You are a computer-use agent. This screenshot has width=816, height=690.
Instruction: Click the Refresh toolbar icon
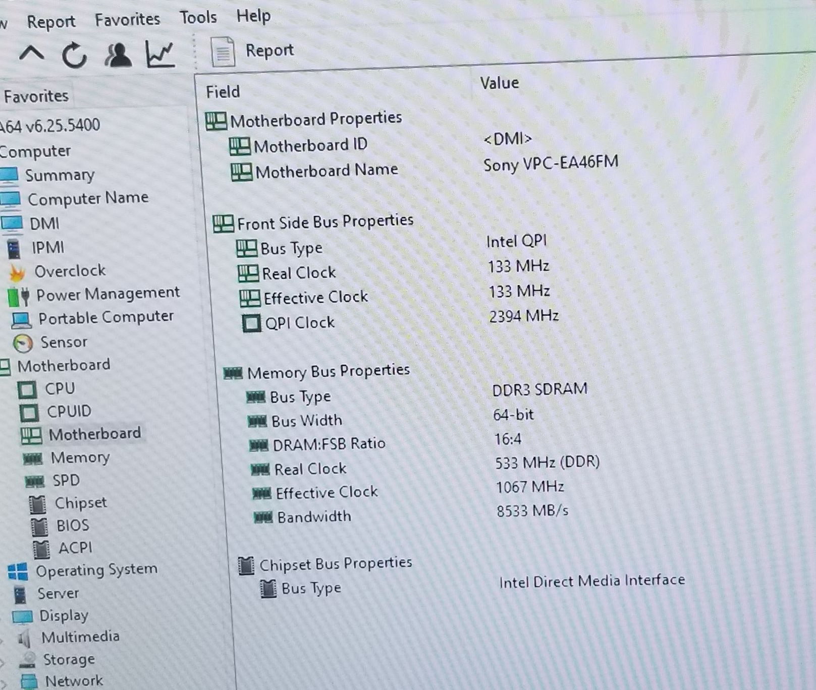tap(74, 54)
